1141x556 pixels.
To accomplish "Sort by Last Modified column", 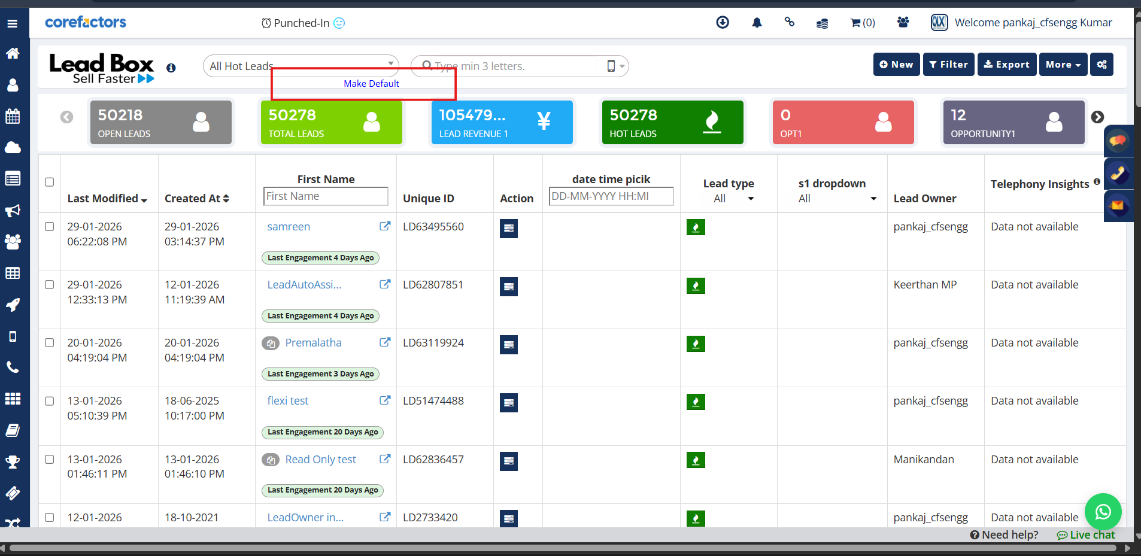I will tap(107, 199).
